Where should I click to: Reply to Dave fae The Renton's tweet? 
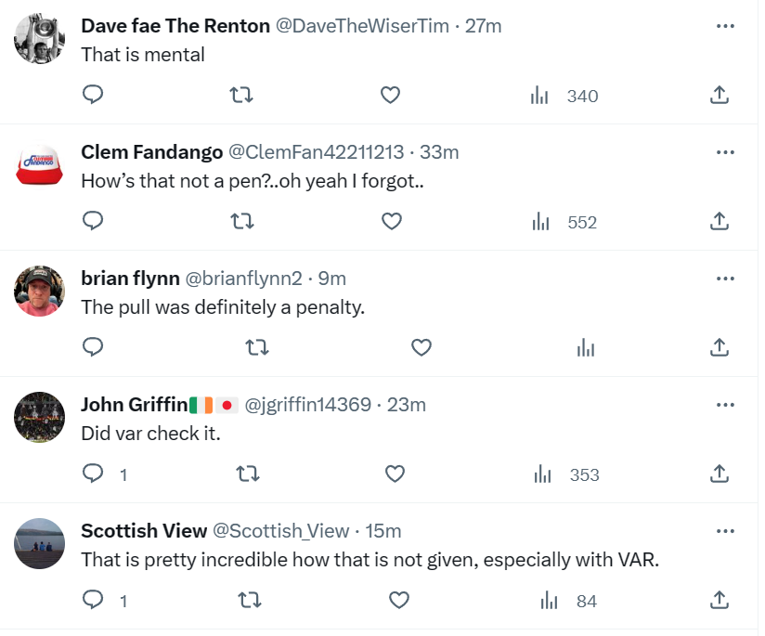click(93, 95)
